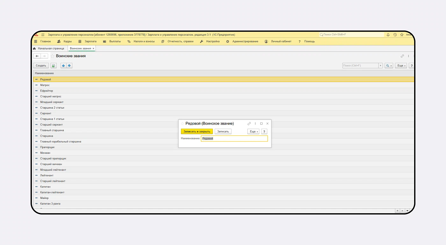Toggle favorite star in Рядовой dialog
The height and width of the screenshot is (245, 446).
[182, 124]
